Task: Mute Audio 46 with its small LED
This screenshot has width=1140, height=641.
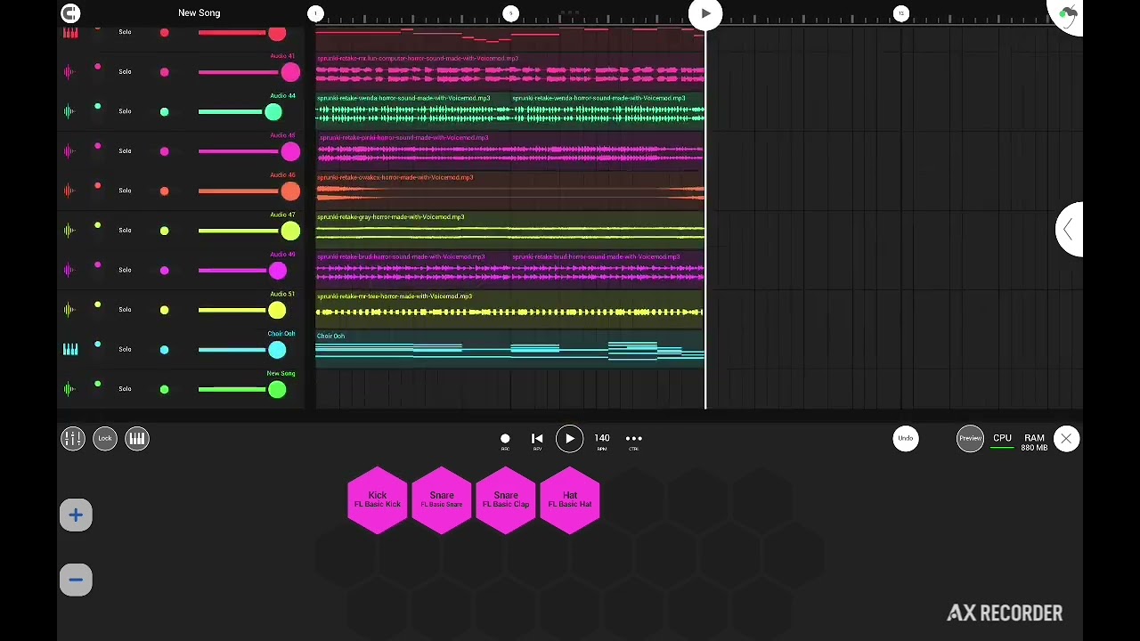Action: [x=98, y=185]
